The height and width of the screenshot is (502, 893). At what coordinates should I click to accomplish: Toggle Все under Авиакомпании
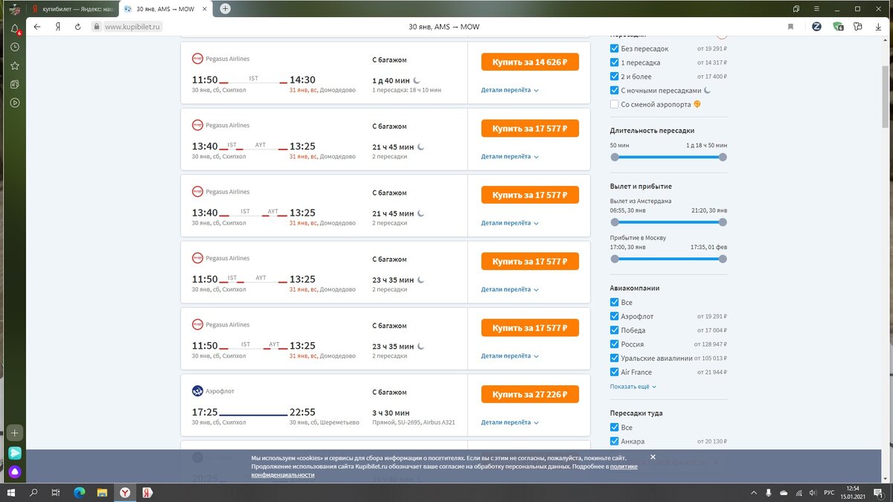point(615,303)
